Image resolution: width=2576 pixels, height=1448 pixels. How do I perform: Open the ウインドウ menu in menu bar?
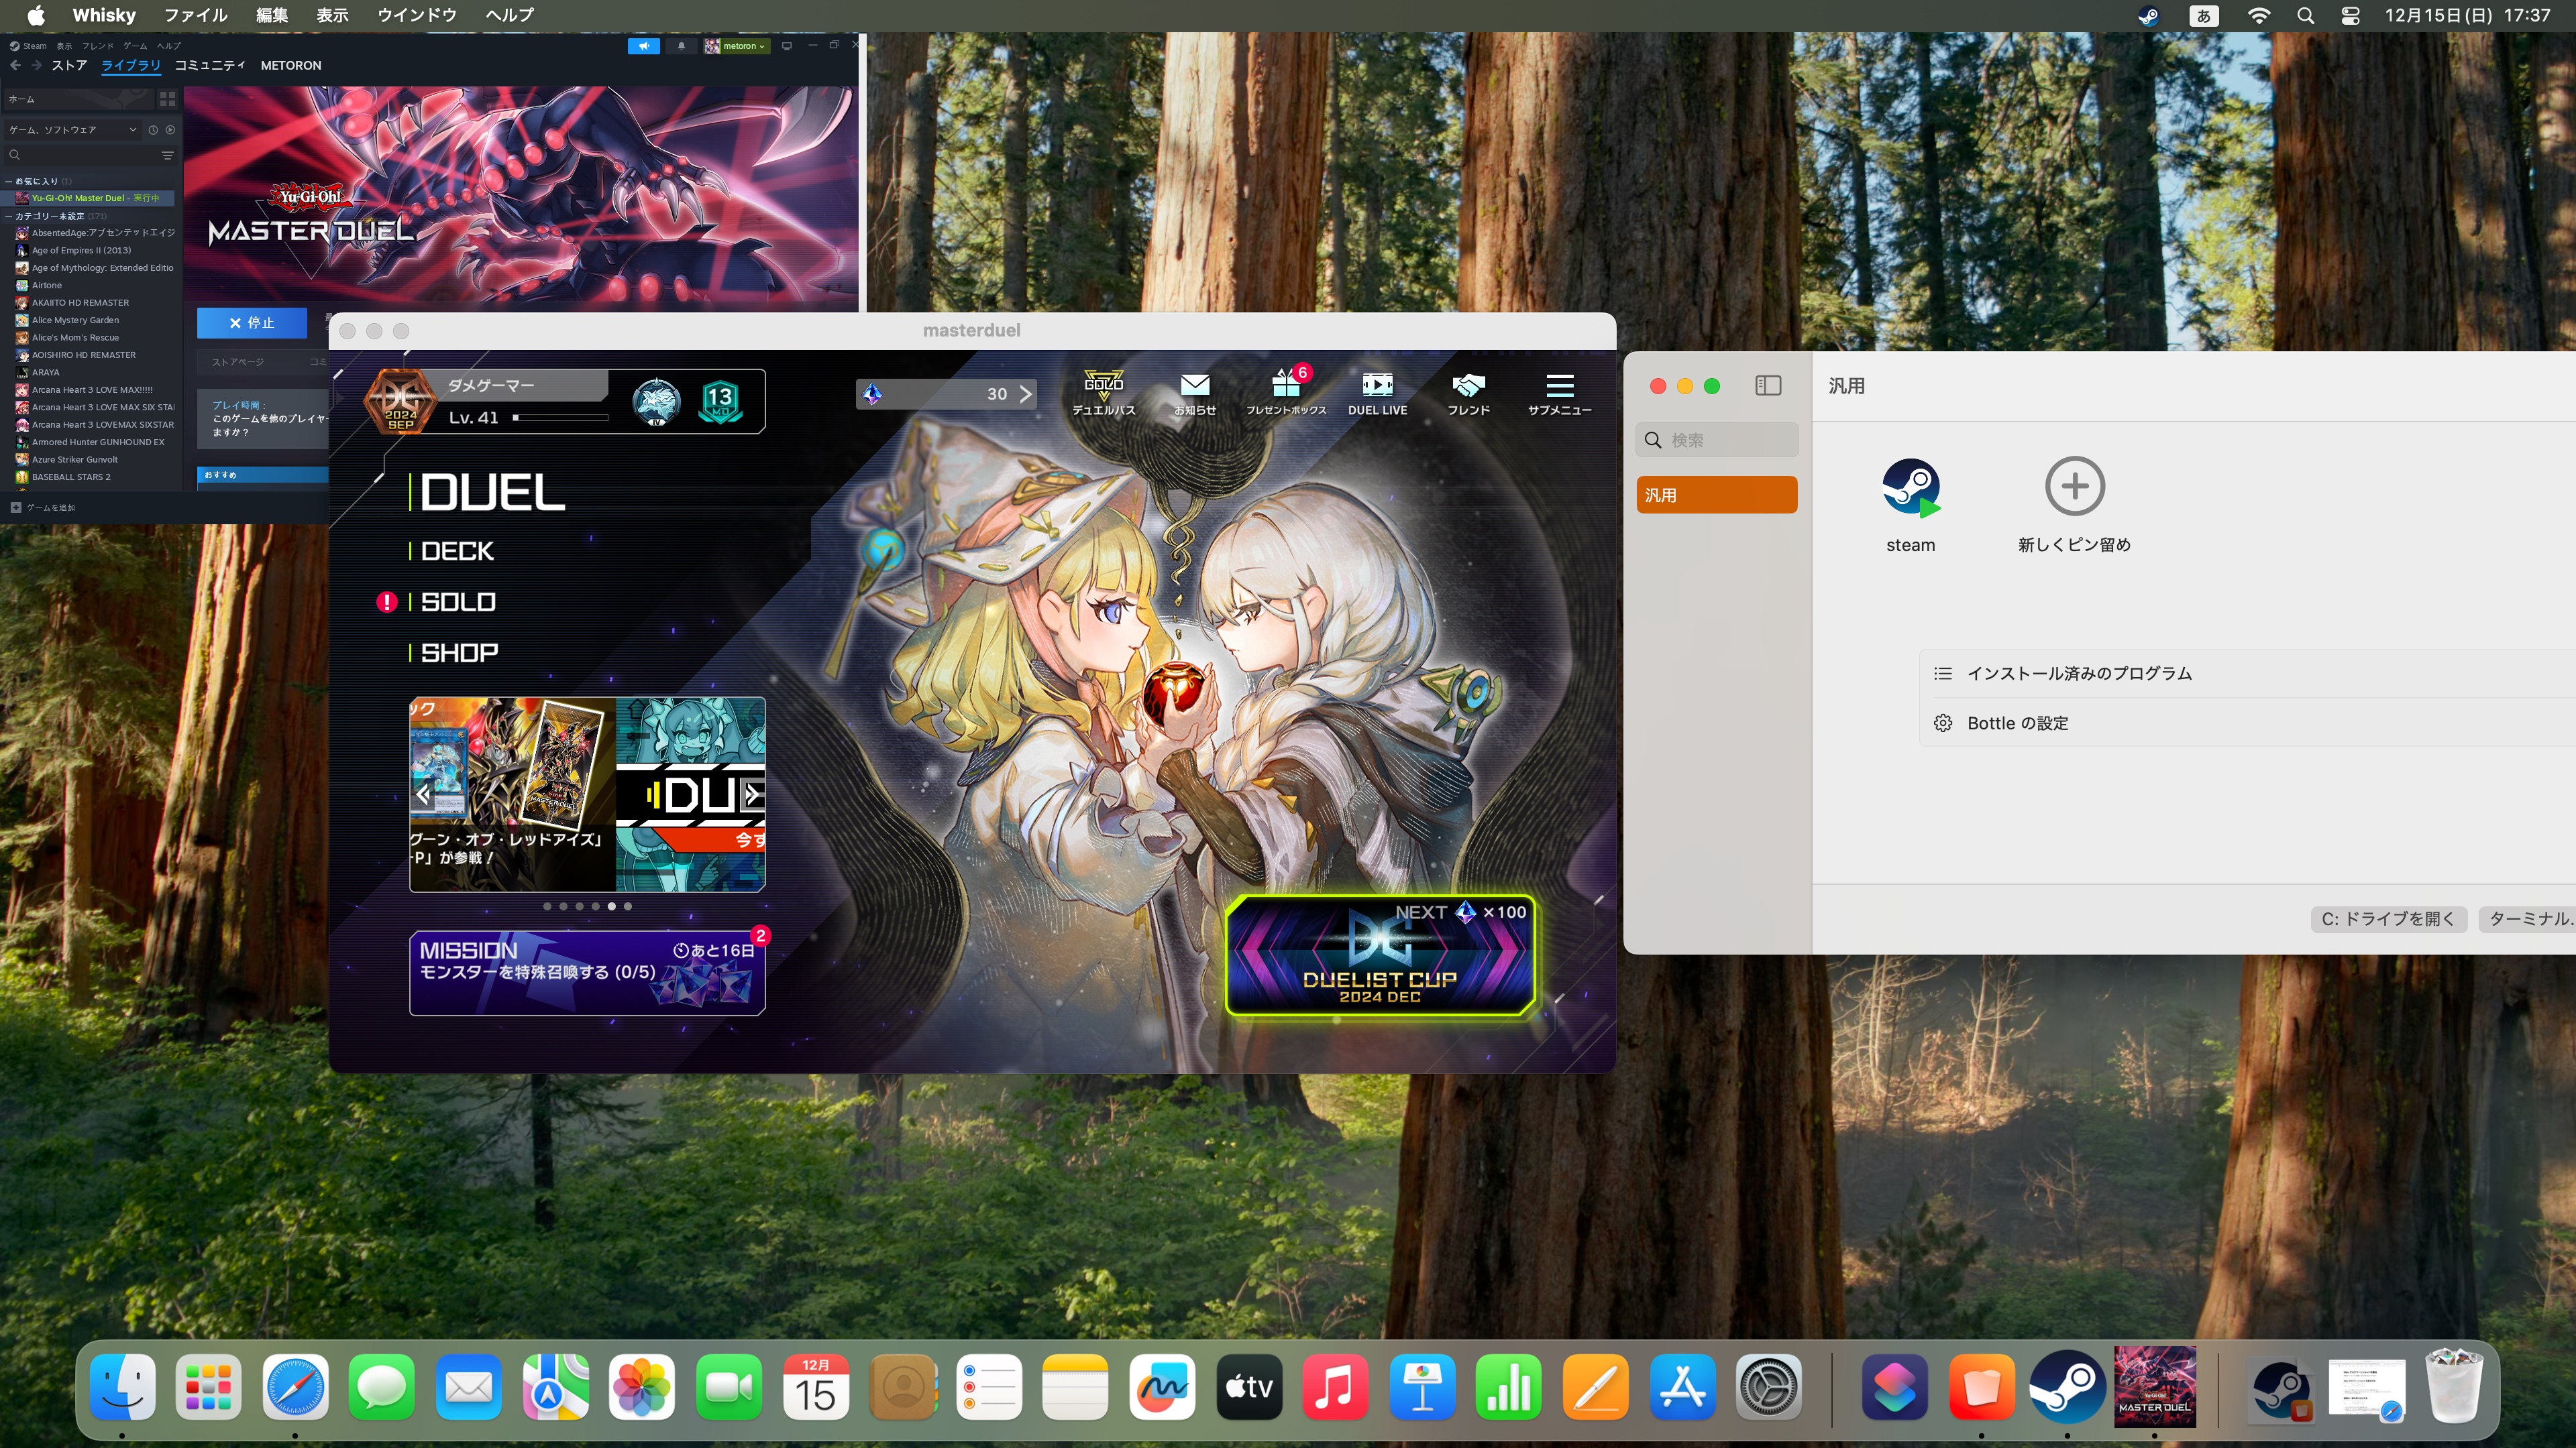pos(416,15)
